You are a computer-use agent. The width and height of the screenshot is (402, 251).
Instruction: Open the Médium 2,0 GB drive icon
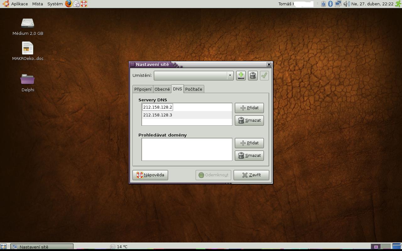(28, 24)
